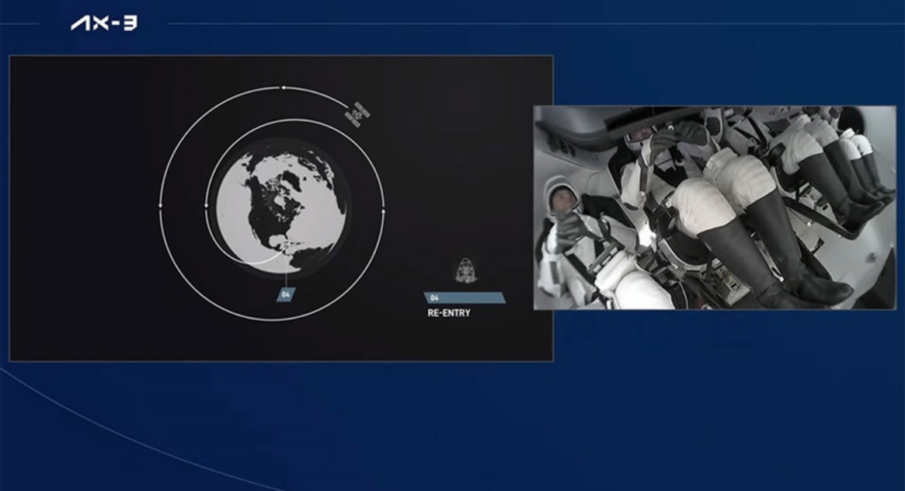905x491 pixels.
Task: Click the left node on the inner orbit
Action: tap(207, 205)
